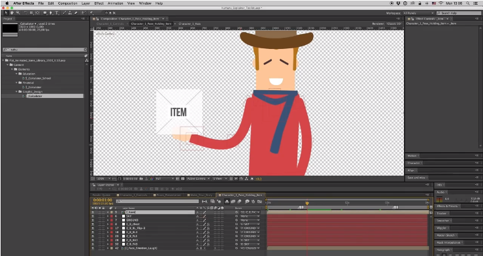Image resolution: width=483 pixels, height=256 pixels.
Task: Select the Eraser tool
Action: [76, 13]
